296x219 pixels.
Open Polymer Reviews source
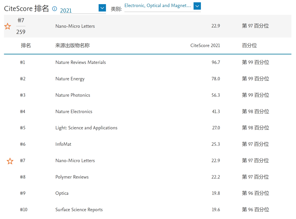(72, 177)
